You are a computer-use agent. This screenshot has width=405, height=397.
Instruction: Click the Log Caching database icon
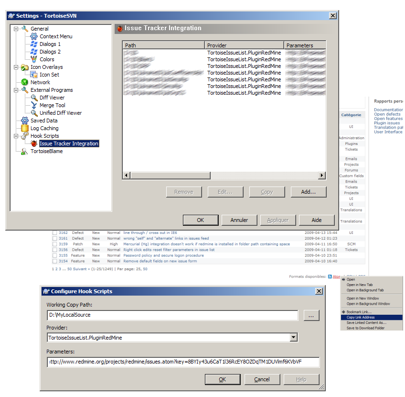pyautogui.click(x=25, y=128)
